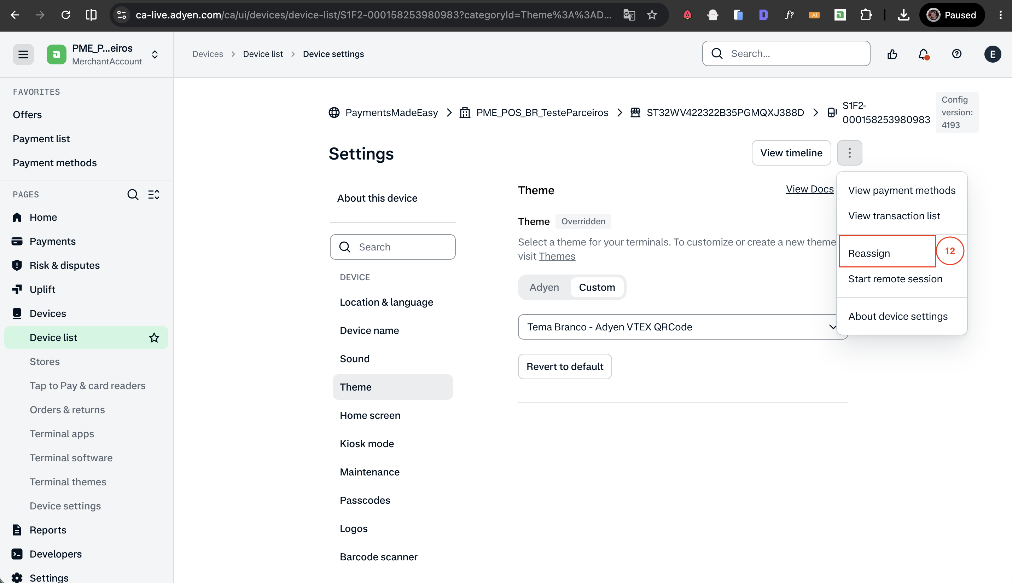Select View transaction list menu item
This screenshot has width=1012, height=583.
(x=894, y=216)
